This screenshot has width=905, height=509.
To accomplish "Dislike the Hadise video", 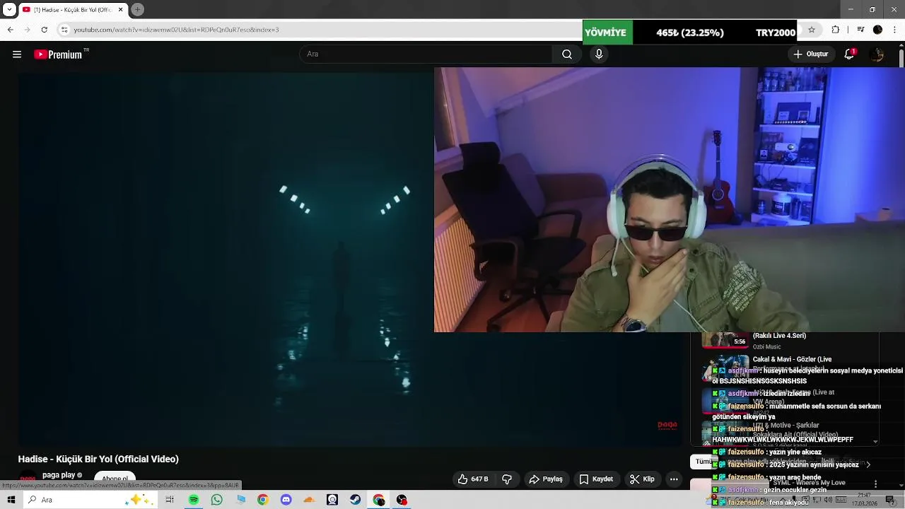I will [x=507, y=479].
